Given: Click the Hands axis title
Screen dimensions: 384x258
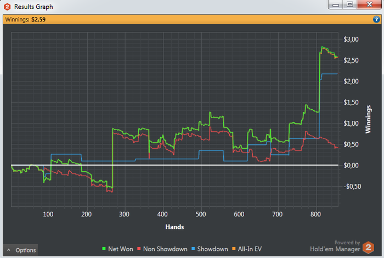Looking at the screenshot, I should pyautogui.click(x=174, y=227).
